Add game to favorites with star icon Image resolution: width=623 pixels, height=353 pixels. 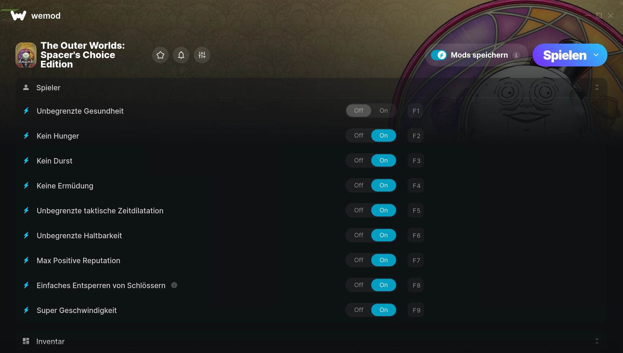(x=160, y=55)
